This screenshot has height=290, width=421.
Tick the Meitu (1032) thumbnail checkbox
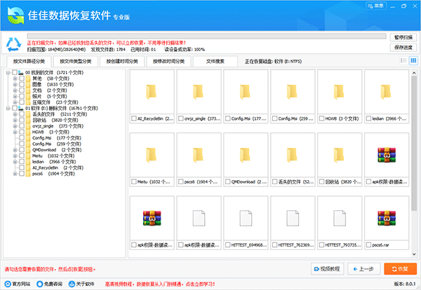point(134,181)
